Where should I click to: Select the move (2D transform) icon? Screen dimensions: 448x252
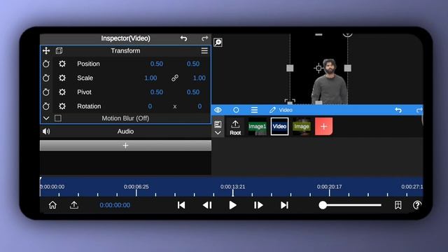[46, 51]
